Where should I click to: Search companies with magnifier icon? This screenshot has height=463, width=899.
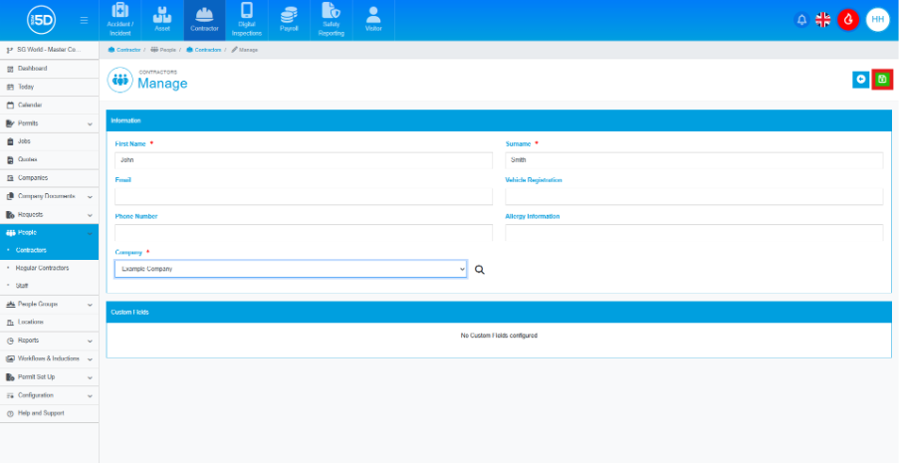480,270
